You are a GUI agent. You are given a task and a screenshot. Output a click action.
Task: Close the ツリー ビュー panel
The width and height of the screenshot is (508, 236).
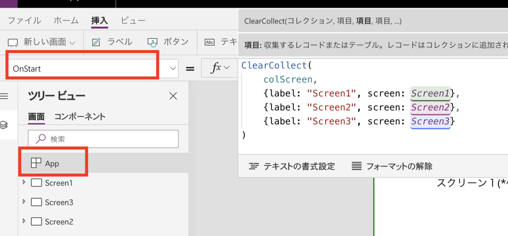click(x=173, y=96)
